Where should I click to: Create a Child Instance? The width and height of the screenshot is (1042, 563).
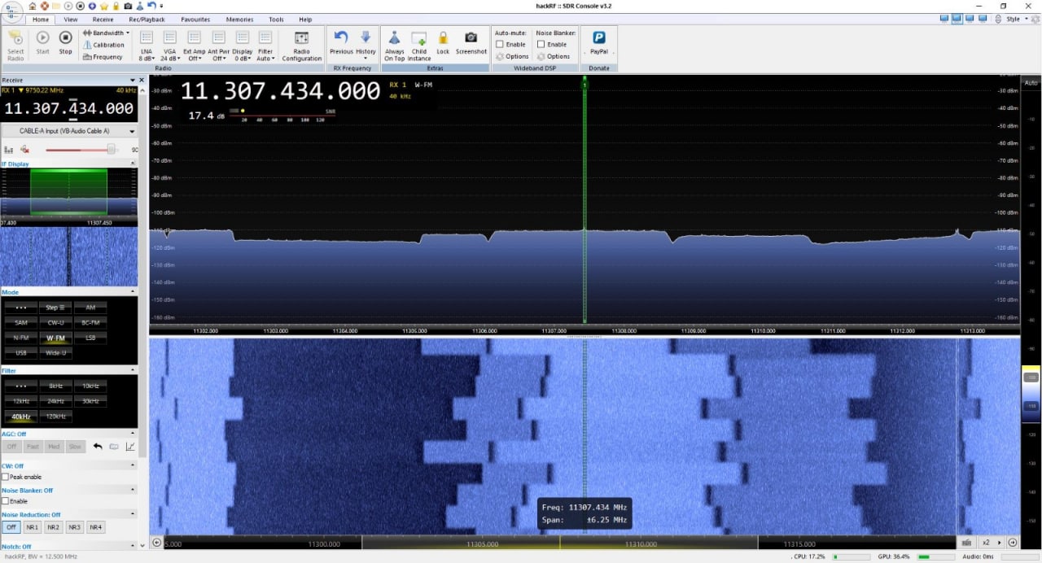coord(418,46)
